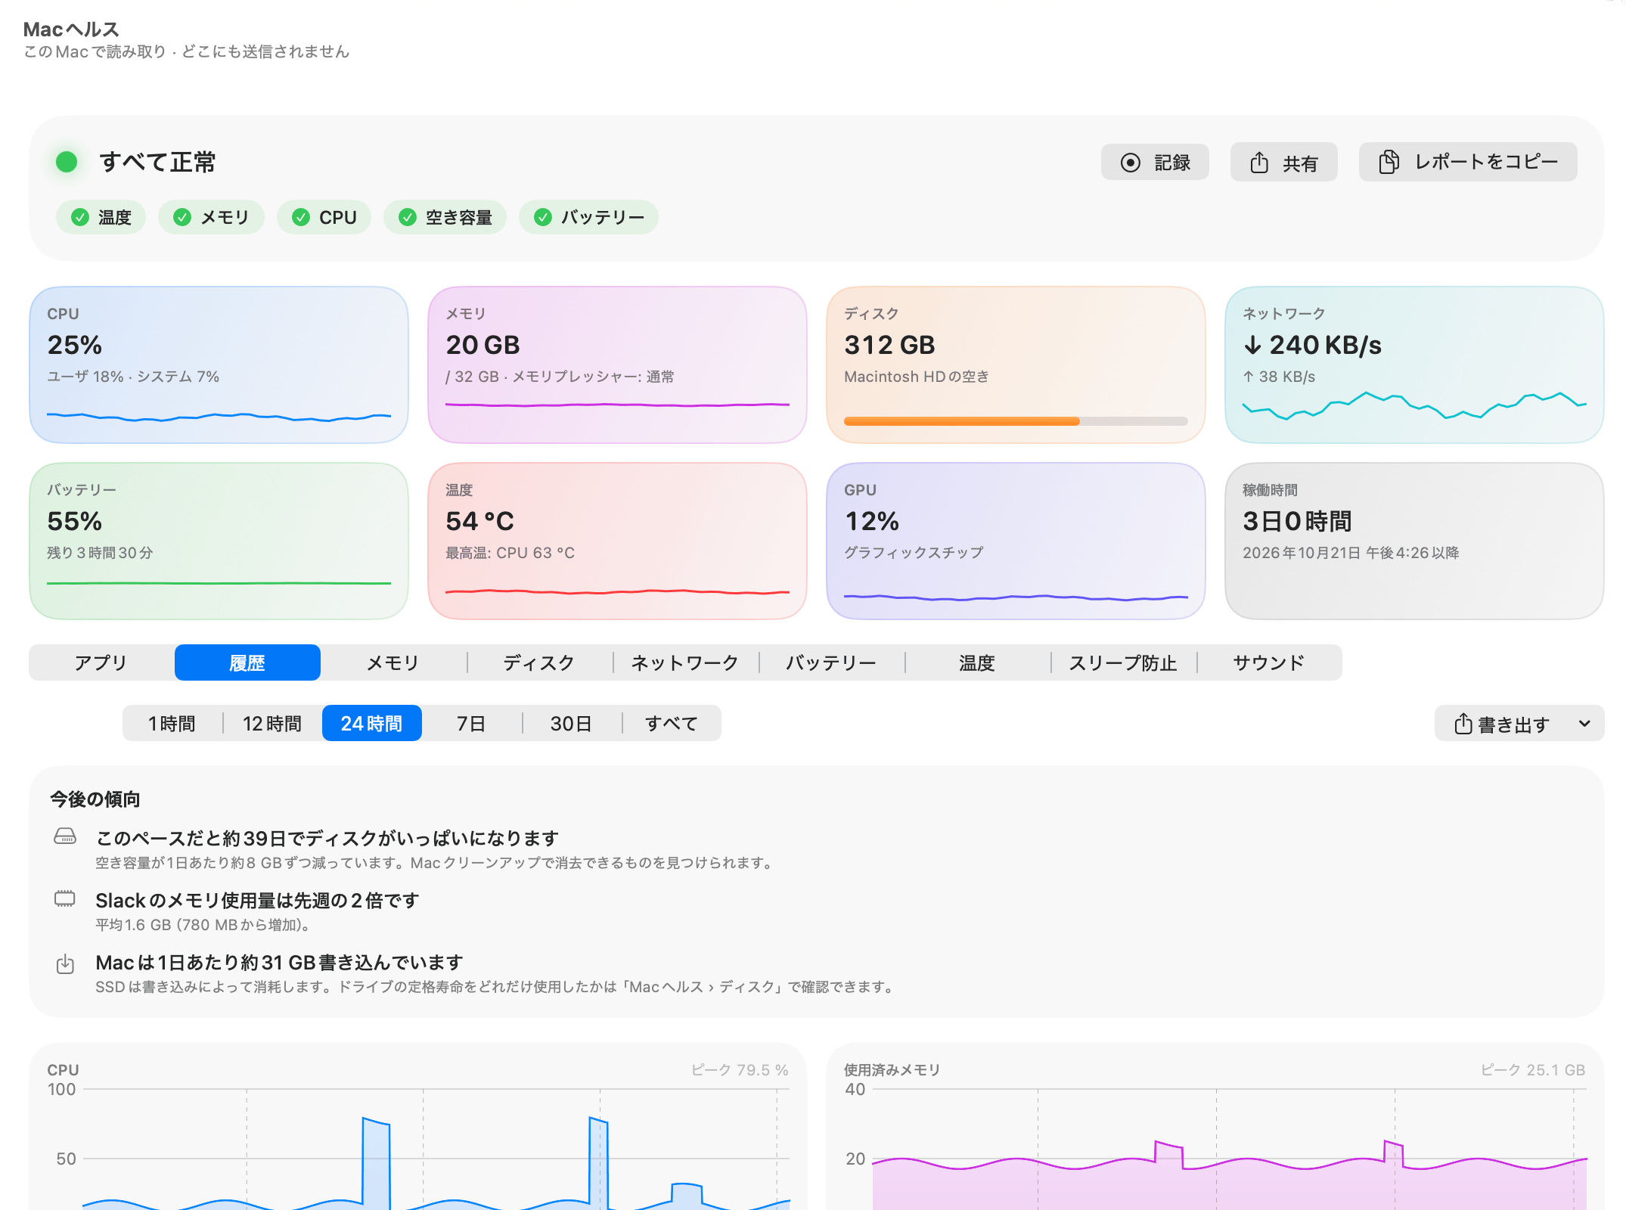
Task: Open the アプリ tab
Action: [x=101, y=662]
